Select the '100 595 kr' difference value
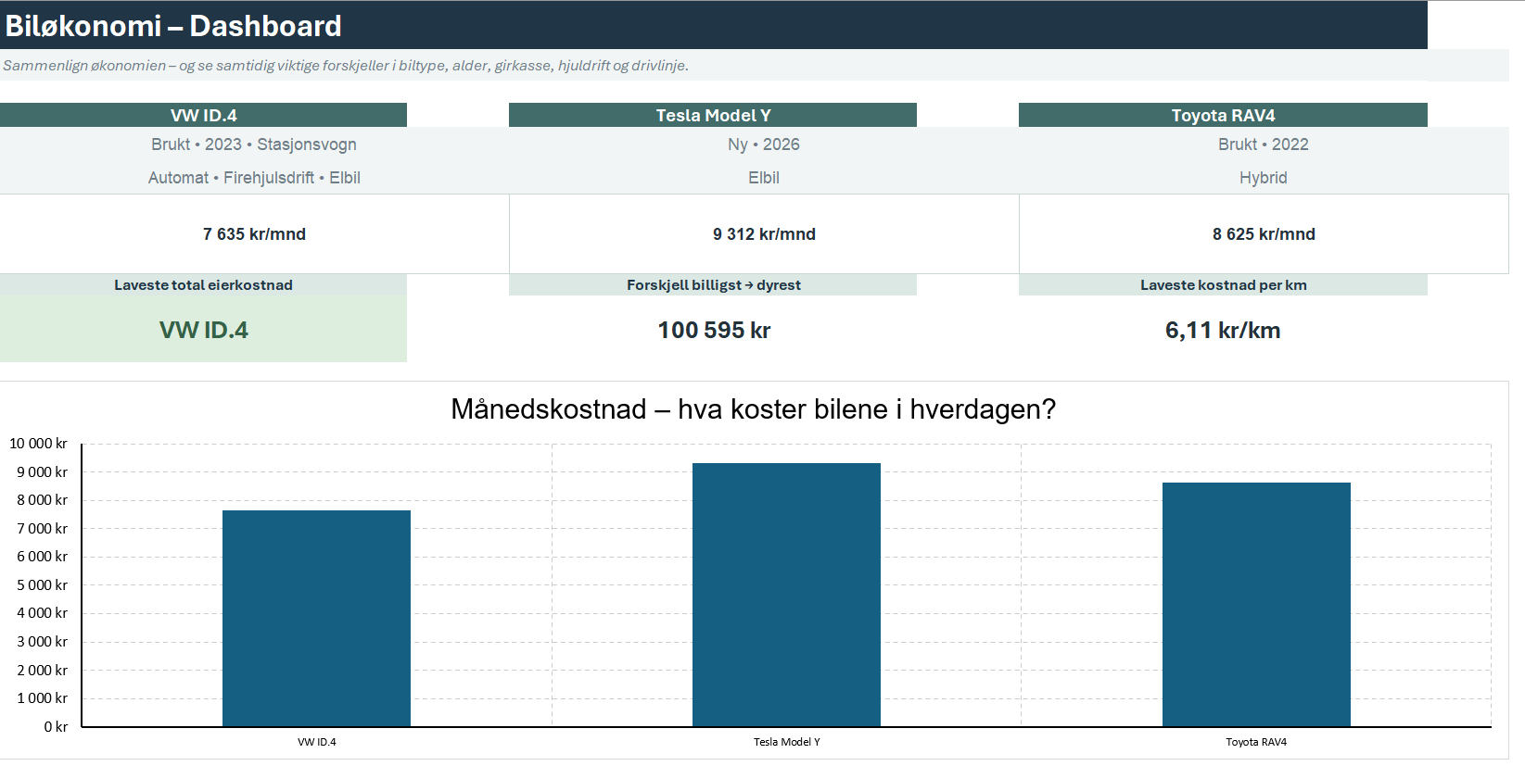The height and width of the screenshot is (766, 1525). click(714, 330)
